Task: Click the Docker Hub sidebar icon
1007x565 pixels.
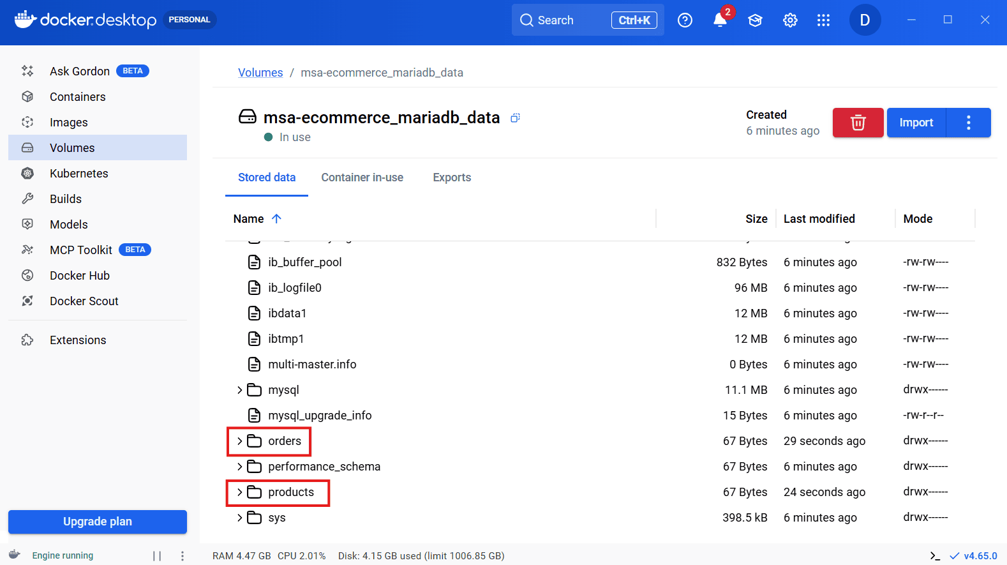Action: coord(27,275)
